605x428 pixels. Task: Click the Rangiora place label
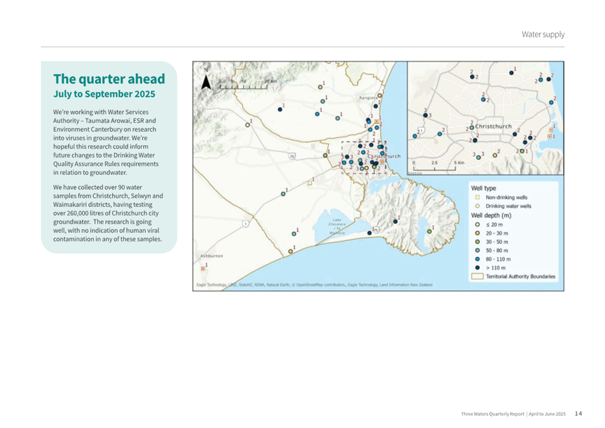pos(368,98)
